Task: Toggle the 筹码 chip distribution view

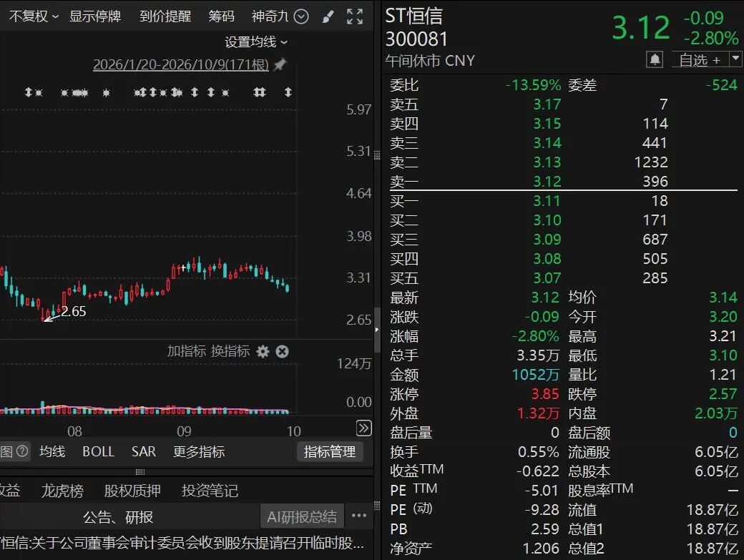Action: [x=221, y=16]
